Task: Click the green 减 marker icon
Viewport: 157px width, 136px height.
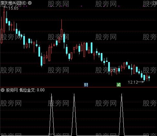Action: [x=119, y=85]
